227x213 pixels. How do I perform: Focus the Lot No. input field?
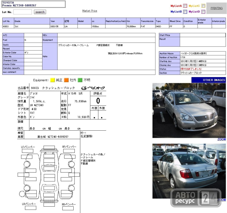point(23,12)
